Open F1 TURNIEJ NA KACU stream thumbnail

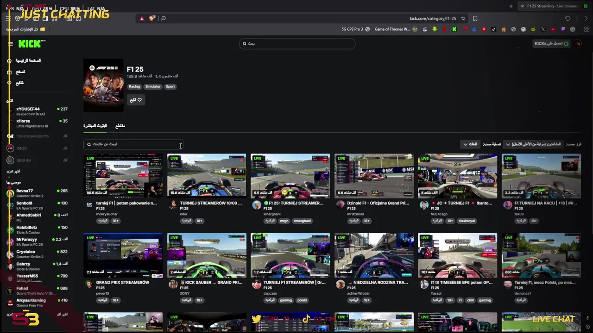(x=541, y=176)
